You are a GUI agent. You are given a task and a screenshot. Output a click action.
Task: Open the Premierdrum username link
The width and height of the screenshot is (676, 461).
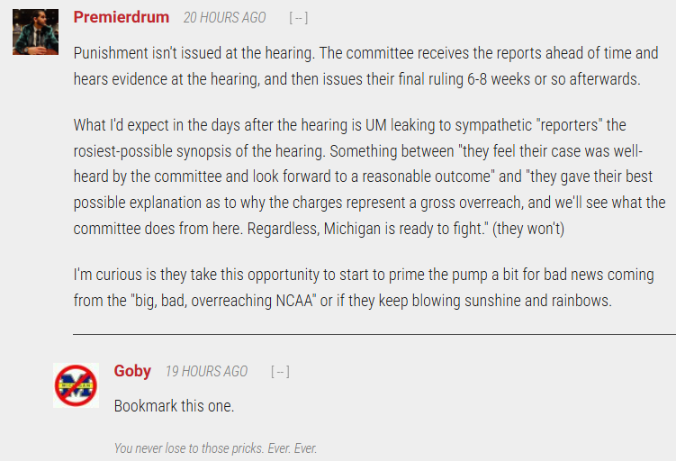(x=122, y=17)
